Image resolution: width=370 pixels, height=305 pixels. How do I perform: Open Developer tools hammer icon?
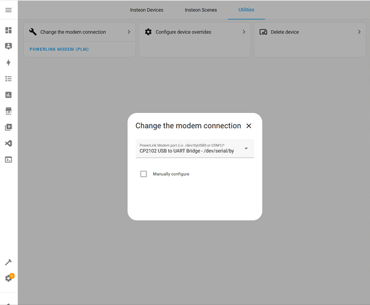point(9,262)
